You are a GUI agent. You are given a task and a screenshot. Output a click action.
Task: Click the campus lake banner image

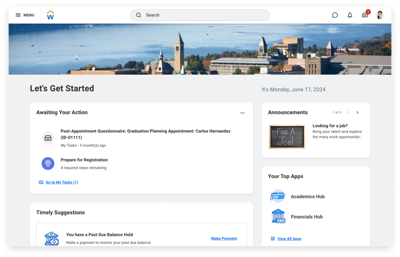(200, 49)
